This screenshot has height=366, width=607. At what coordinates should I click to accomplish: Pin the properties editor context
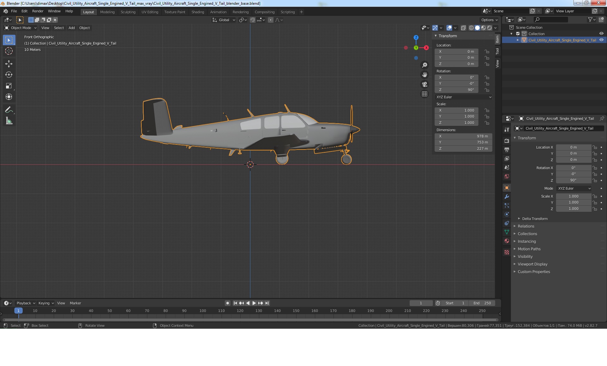(x=602, y=119)
